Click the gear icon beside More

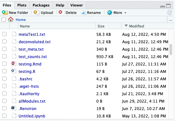[x=110, y=13]
